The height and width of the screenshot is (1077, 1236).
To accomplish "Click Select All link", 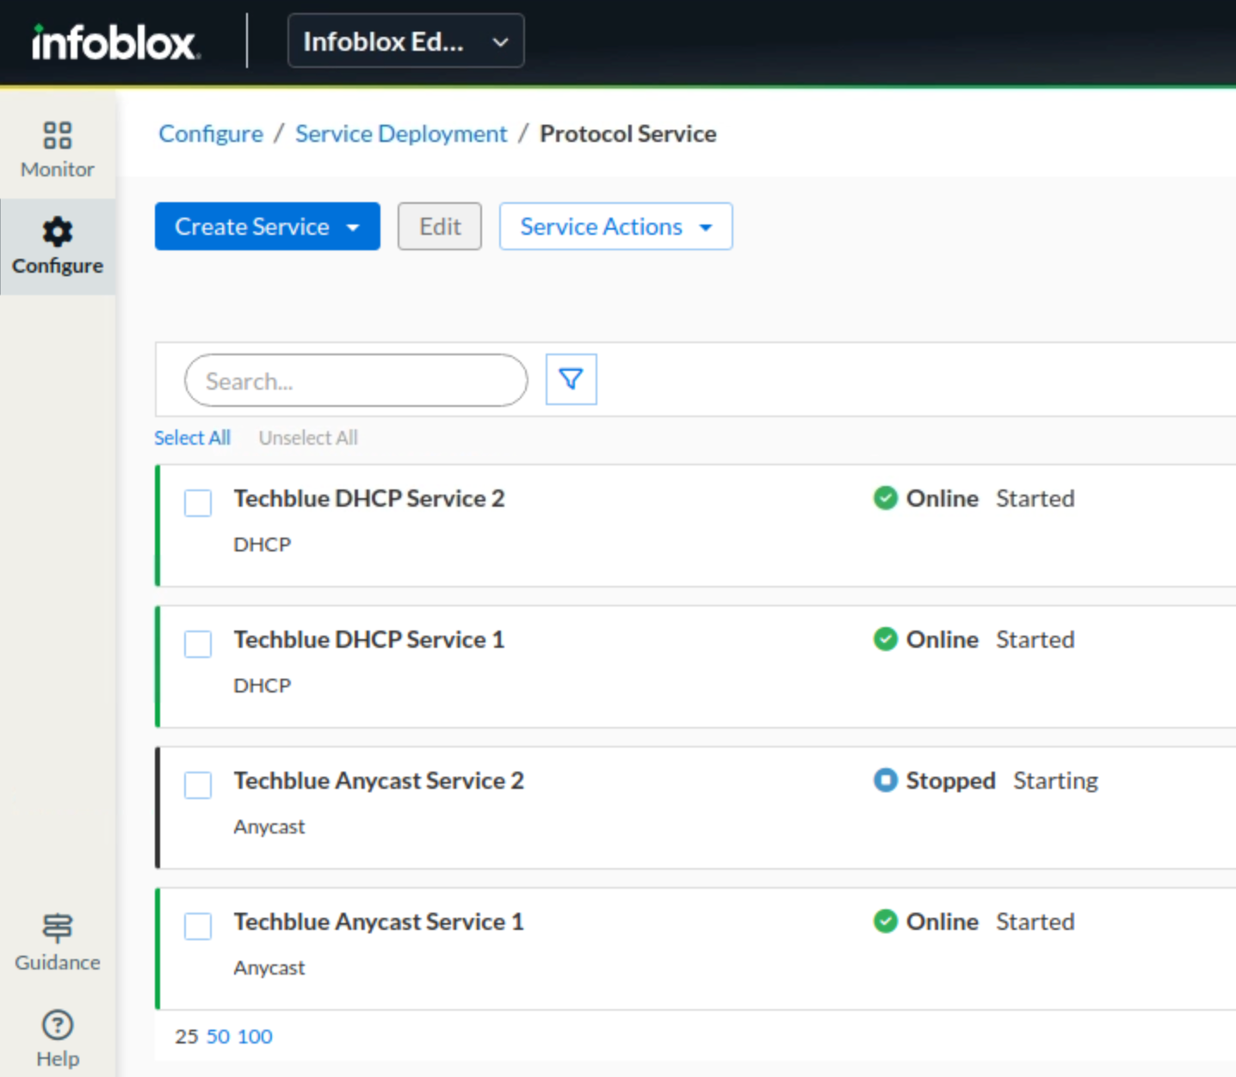I will coord(192,438).
